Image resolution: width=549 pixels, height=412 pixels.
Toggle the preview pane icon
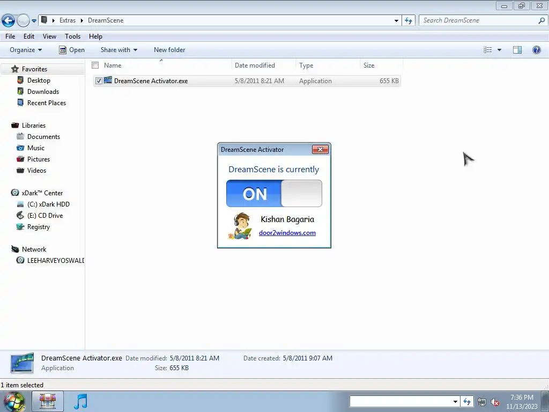click(517, 50)
